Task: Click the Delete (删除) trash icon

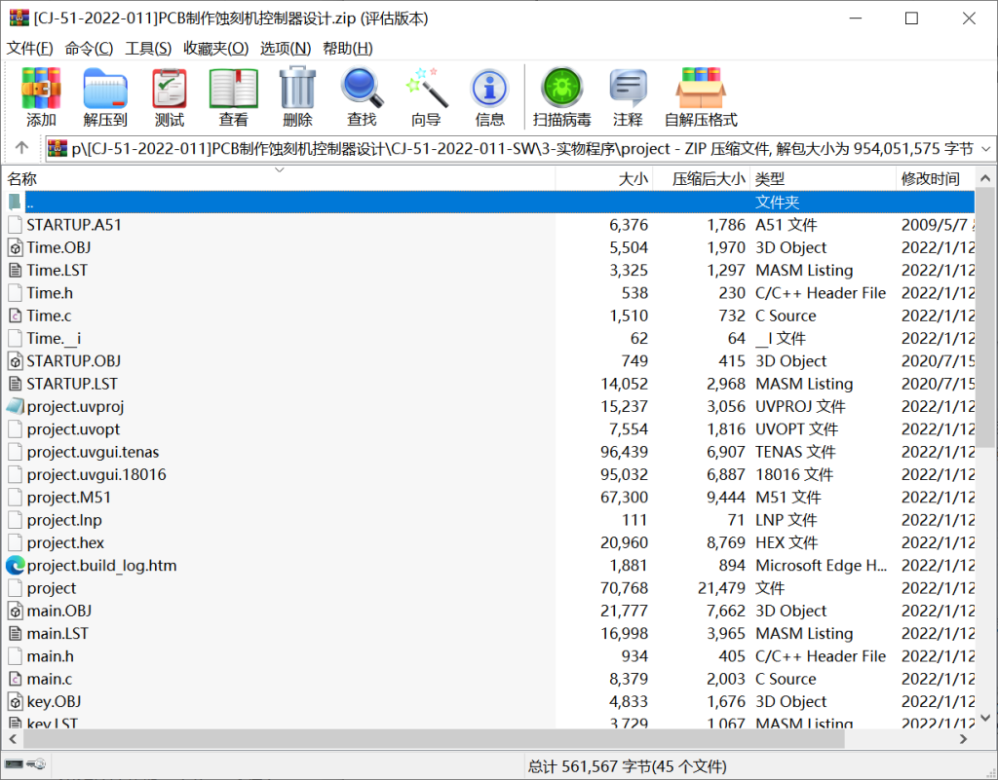Action: point(297,97)
